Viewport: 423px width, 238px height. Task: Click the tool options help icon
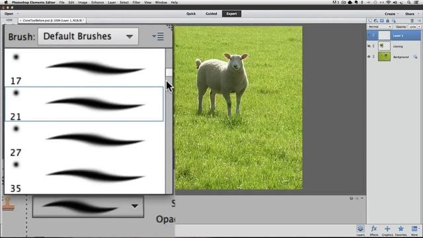coord(351,198)
